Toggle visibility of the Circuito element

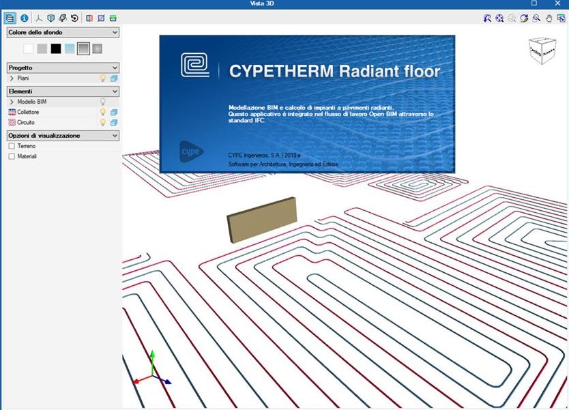coord(104,121)
